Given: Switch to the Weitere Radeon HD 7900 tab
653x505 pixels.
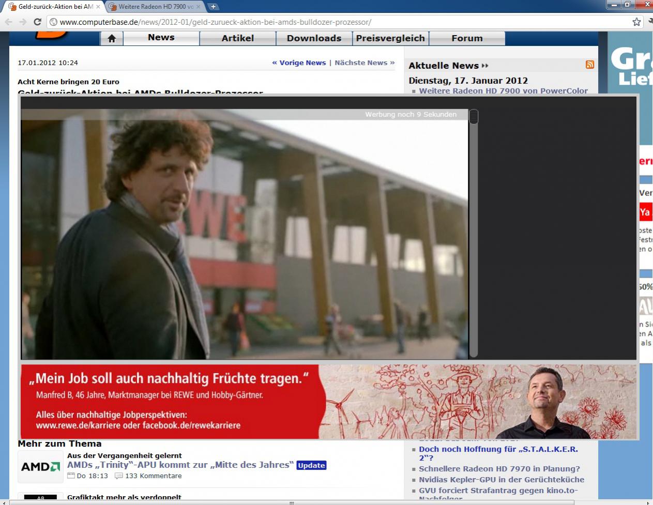Looking at the screenshot, I should 156,7.
